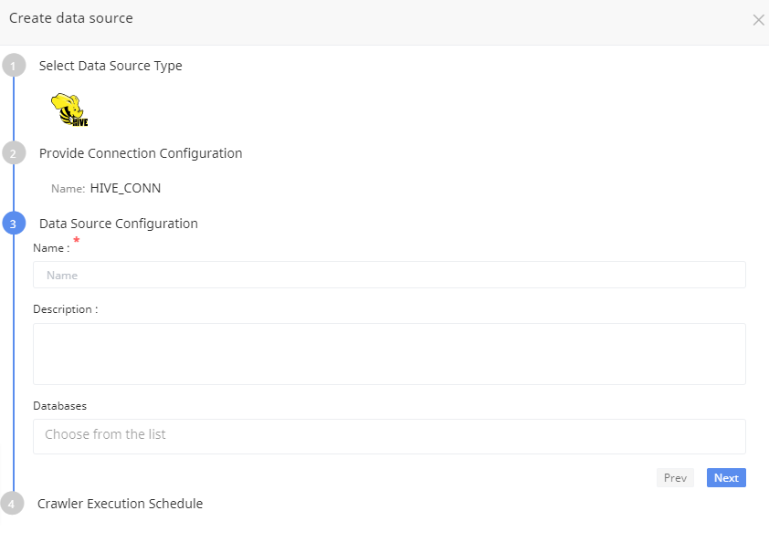Click the Create data source title
This screenshot has width=769, height=542.
pos(70,18)
